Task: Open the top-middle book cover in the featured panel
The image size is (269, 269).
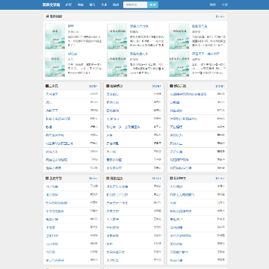Action: click(117, 37)
